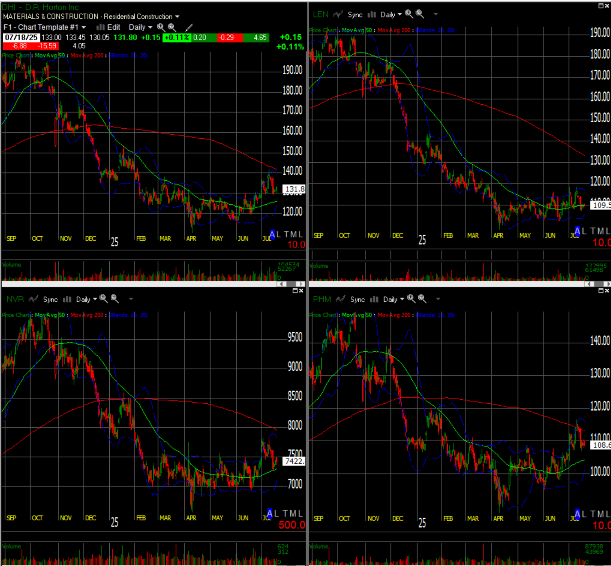Image resolution: width=611 pixels, height=566 pixels.
Task: Click the +0.11% green change cell
Action: coord(176,38)
